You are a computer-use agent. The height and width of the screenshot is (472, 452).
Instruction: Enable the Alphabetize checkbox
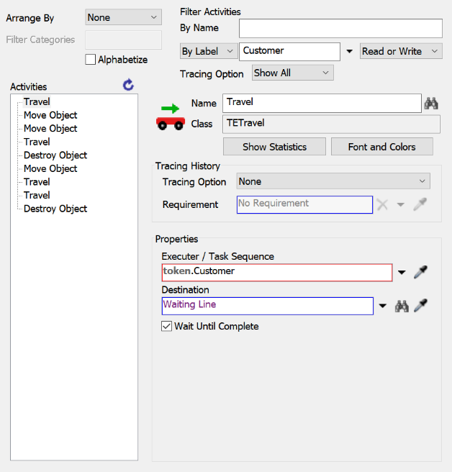point(90,60)
